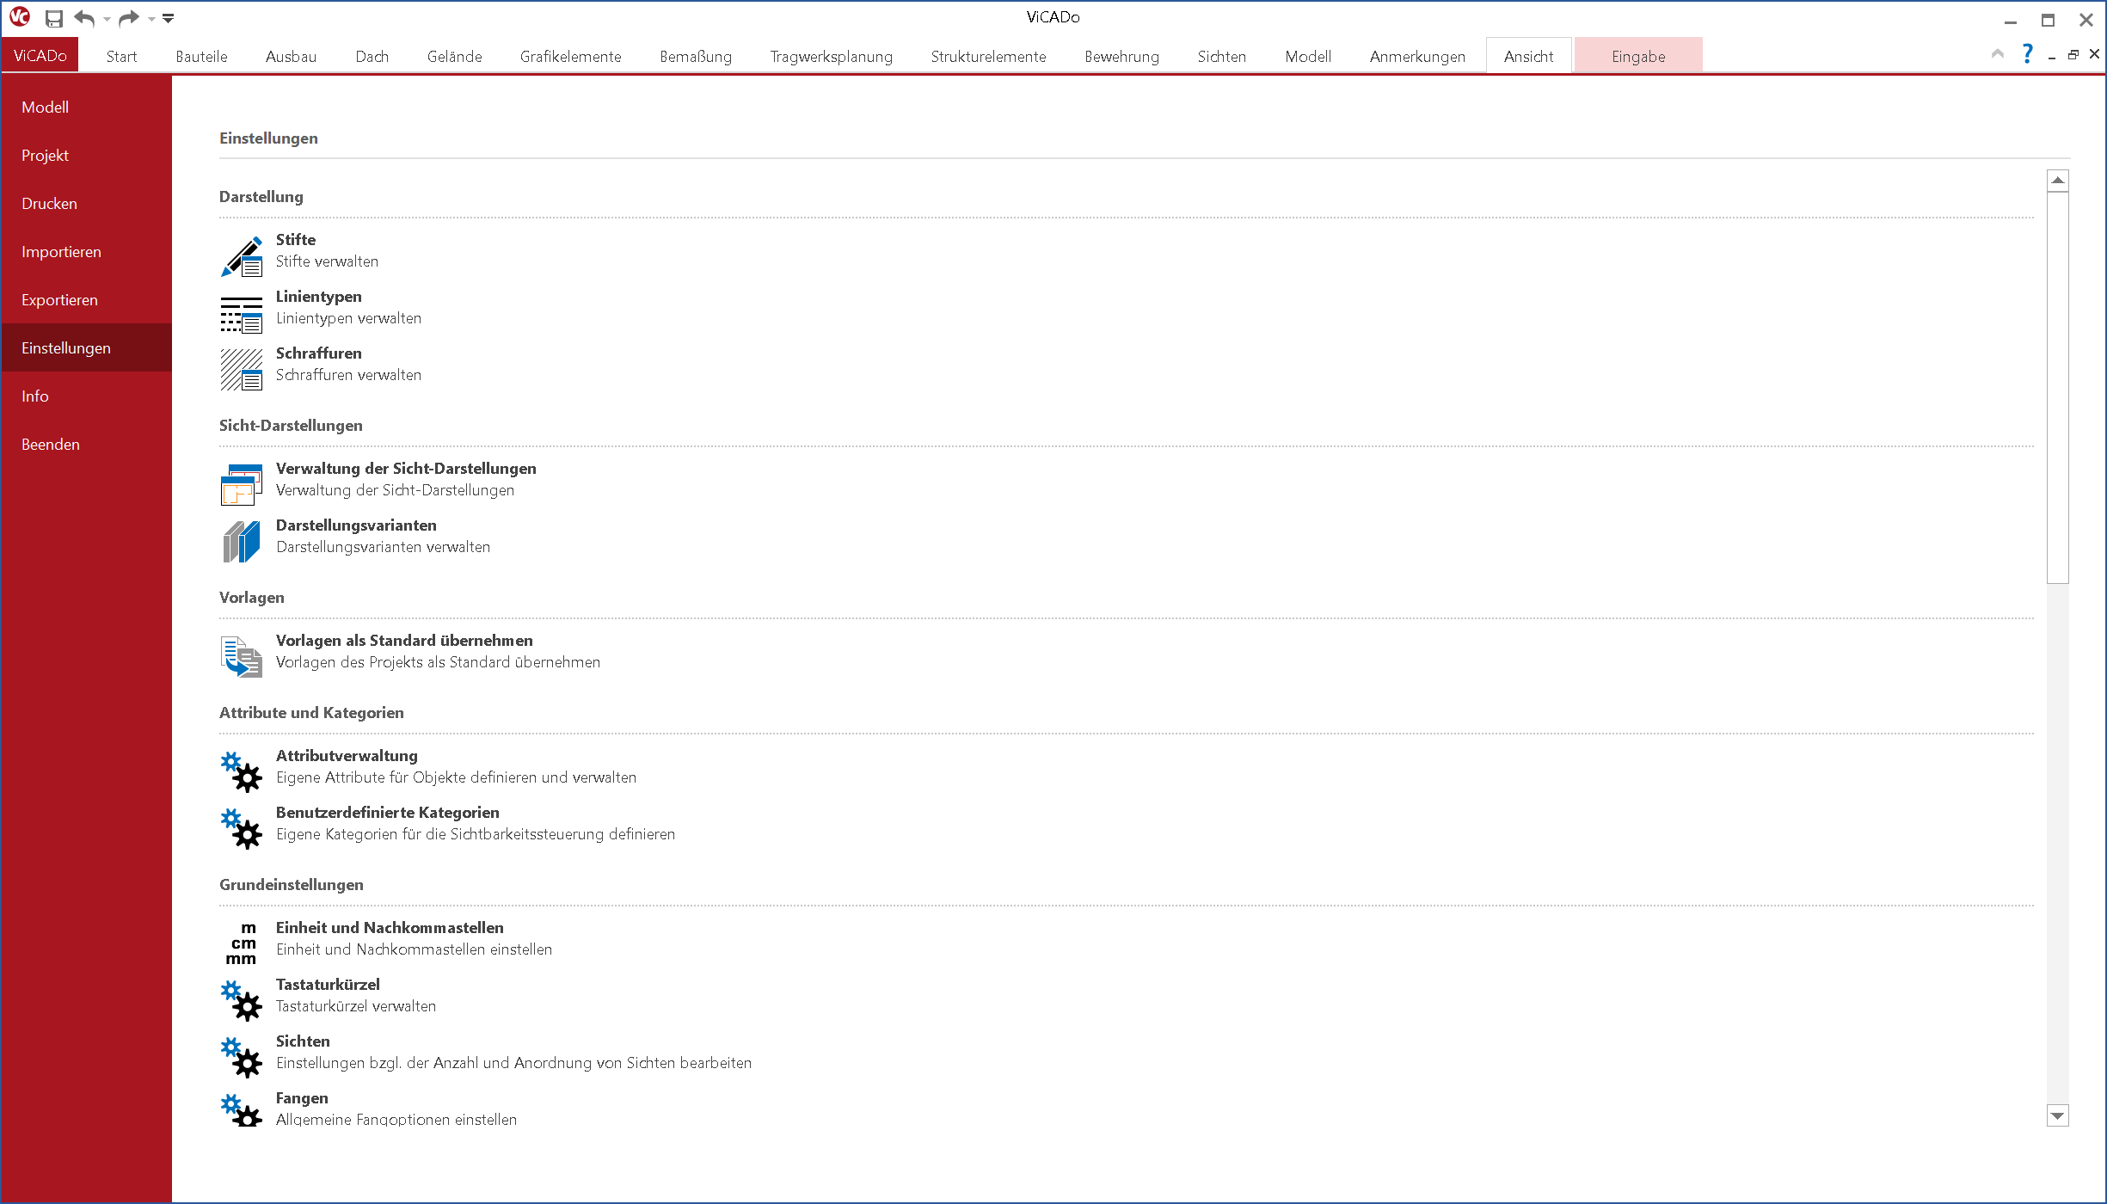Click the ViCADo logo icon in title bar
This screenshot has height=1204, width=2107.
[x=20, y=17]
